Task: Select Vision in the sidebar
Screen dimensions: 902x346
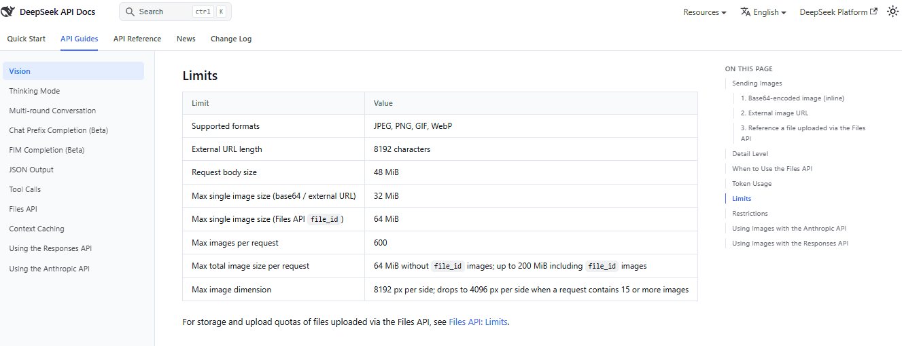Action: (x=73, y=71)
